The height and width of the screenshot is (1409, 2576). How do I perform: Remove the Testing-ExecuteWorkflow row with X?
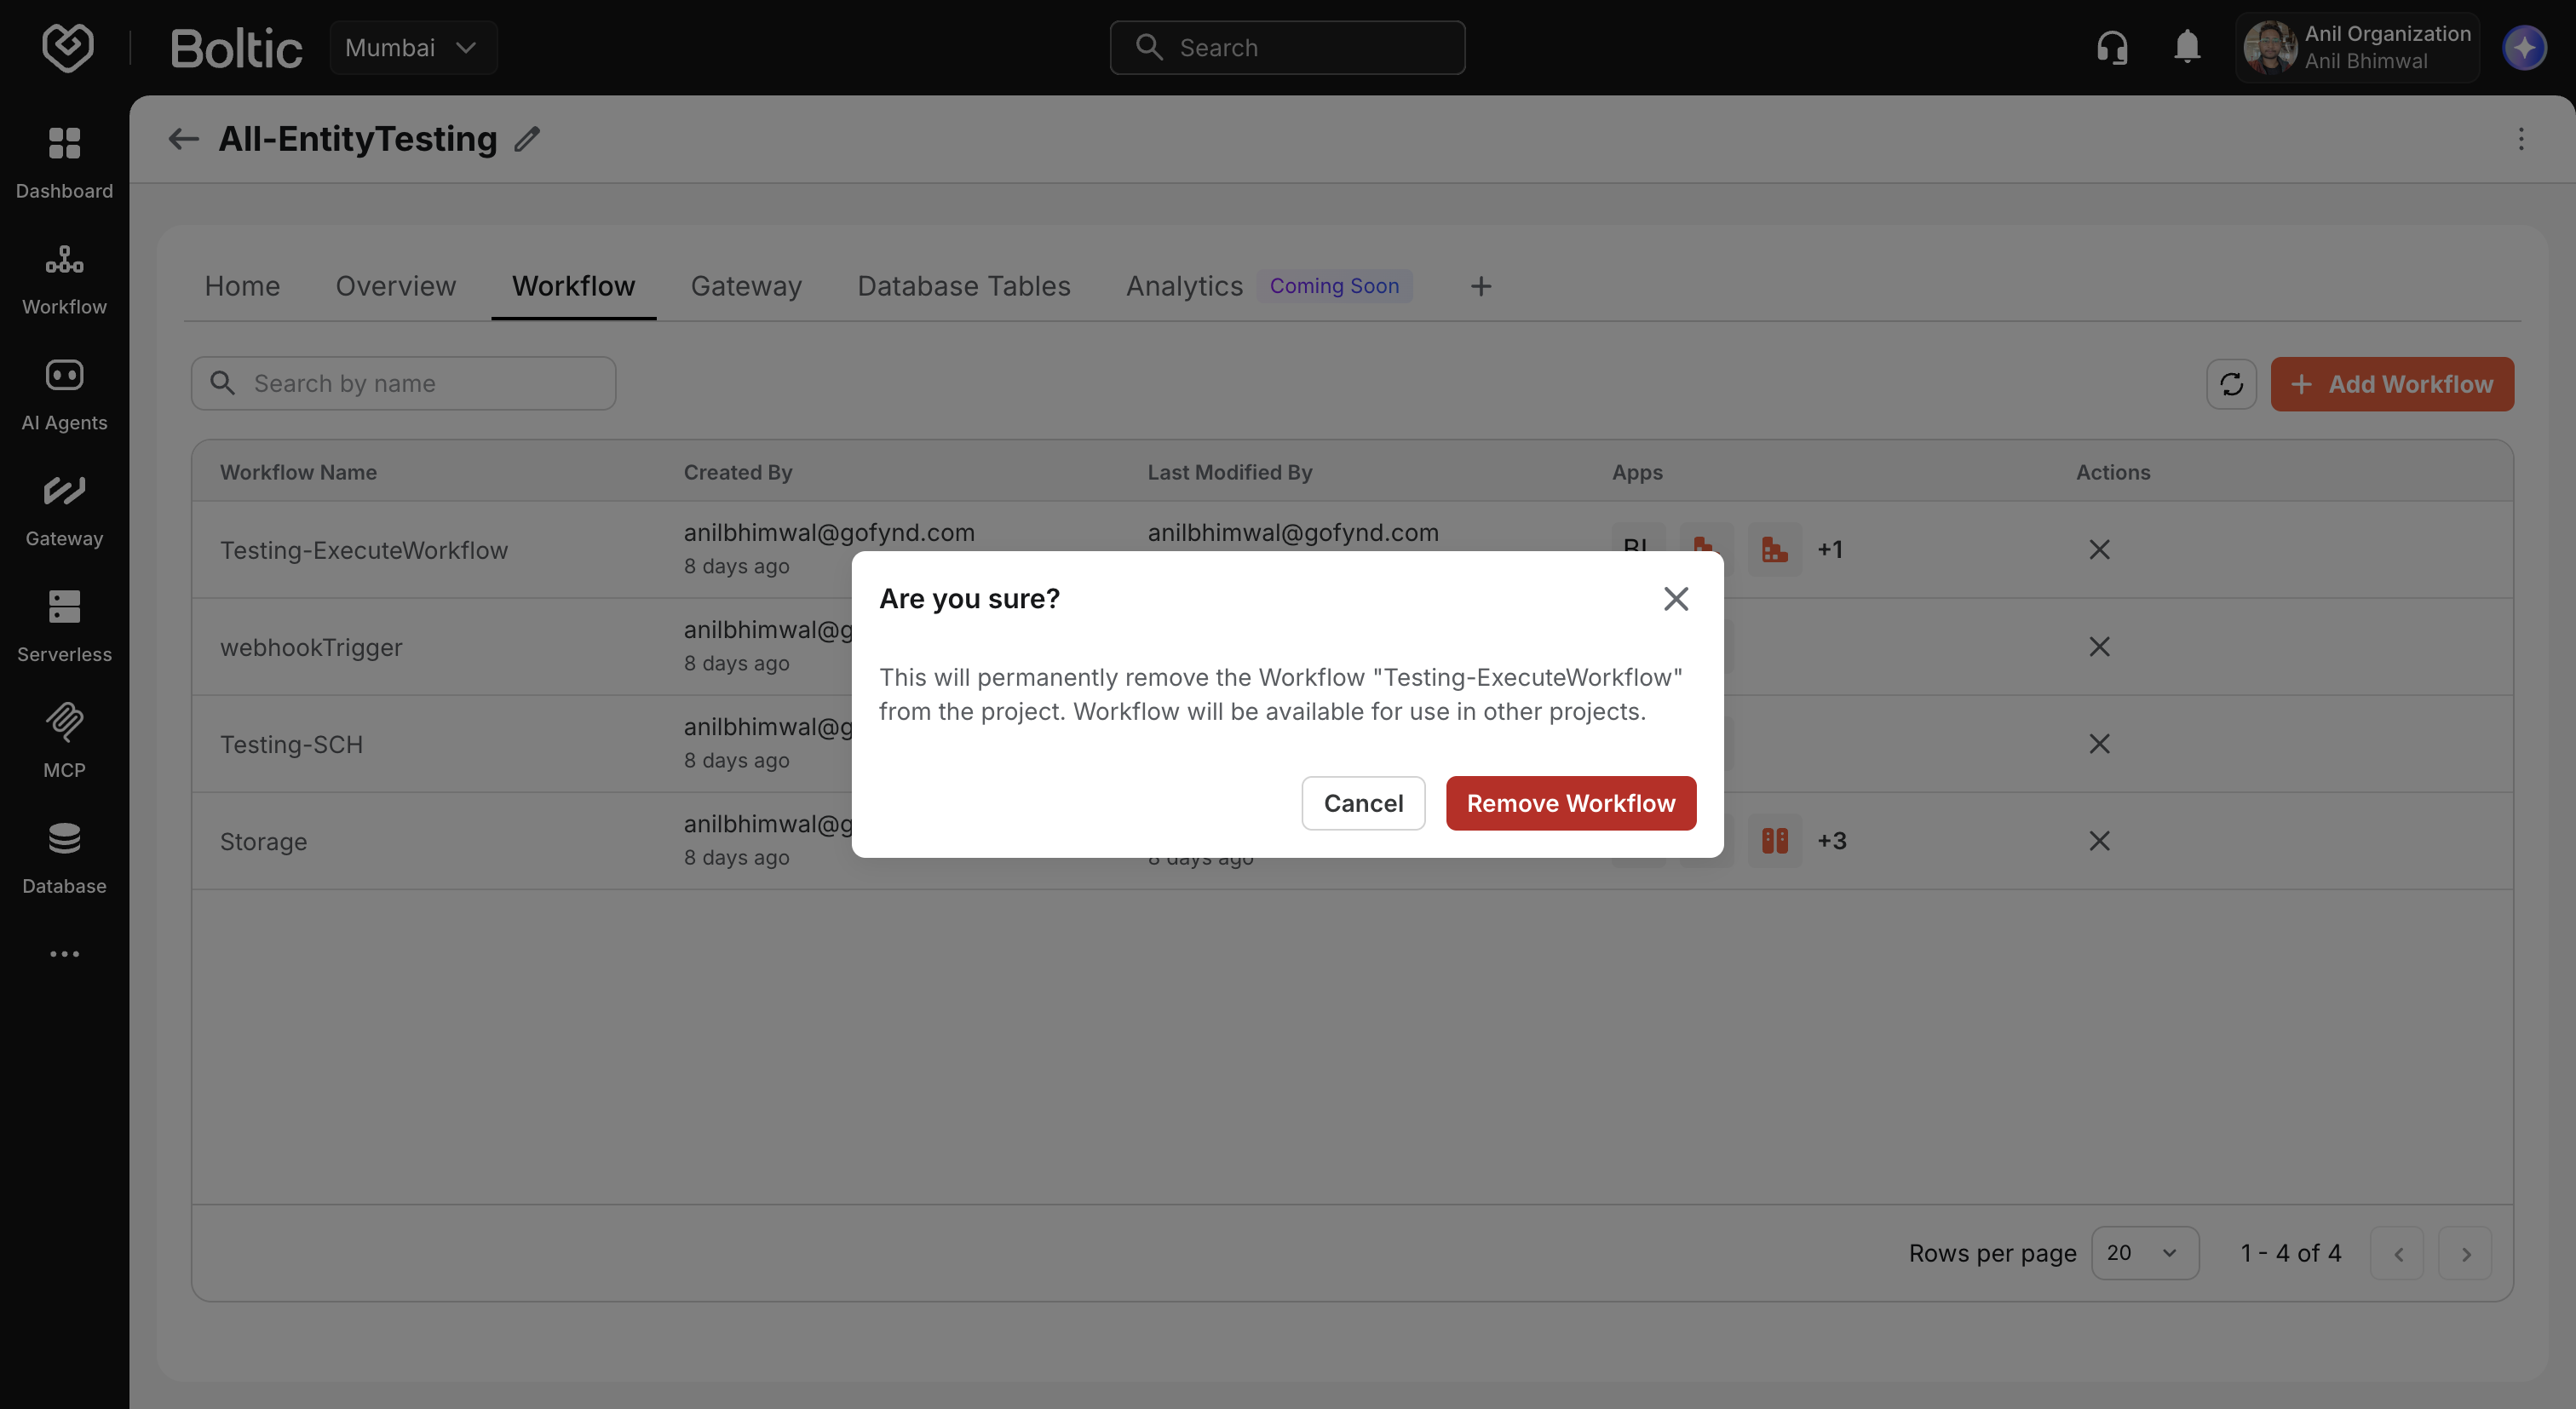[2099, 549]
